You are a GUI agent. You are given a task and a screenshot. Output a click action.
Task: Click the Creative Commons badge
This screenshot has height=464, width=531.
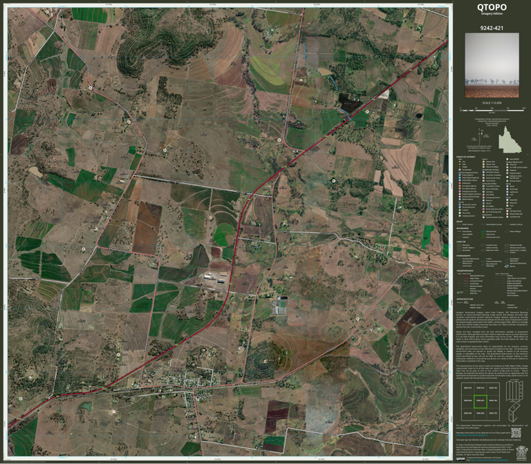tap(460, 459)
